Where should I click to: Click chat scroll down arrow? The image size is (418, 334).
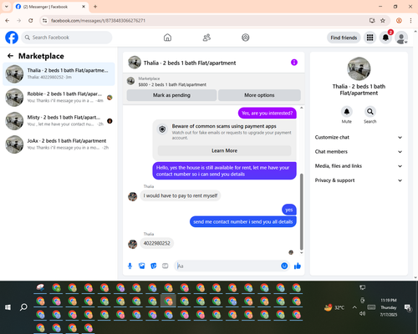tap(301, 253)
